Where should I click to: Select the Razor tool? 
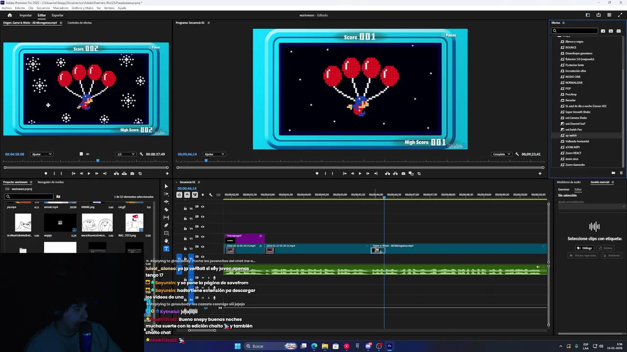tap(166, 210)
